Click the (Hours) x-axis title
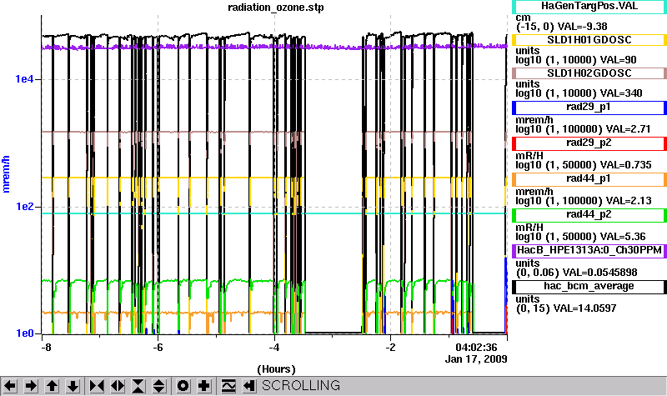Viewport: 667px width, 396px height. [x=276, y=368]
